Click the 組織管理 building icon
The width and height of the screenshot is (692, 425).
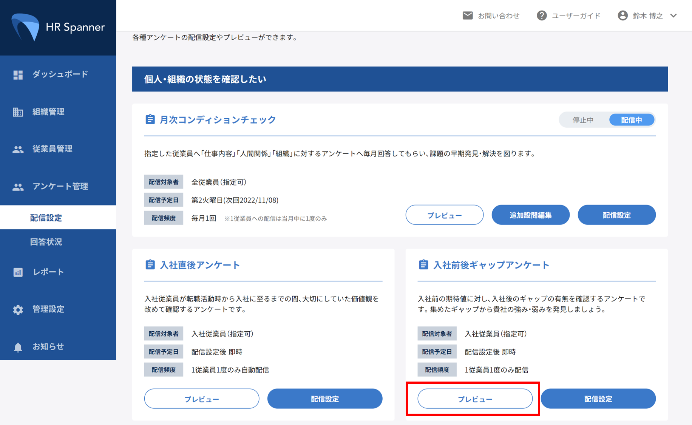[x=18, y=112]
